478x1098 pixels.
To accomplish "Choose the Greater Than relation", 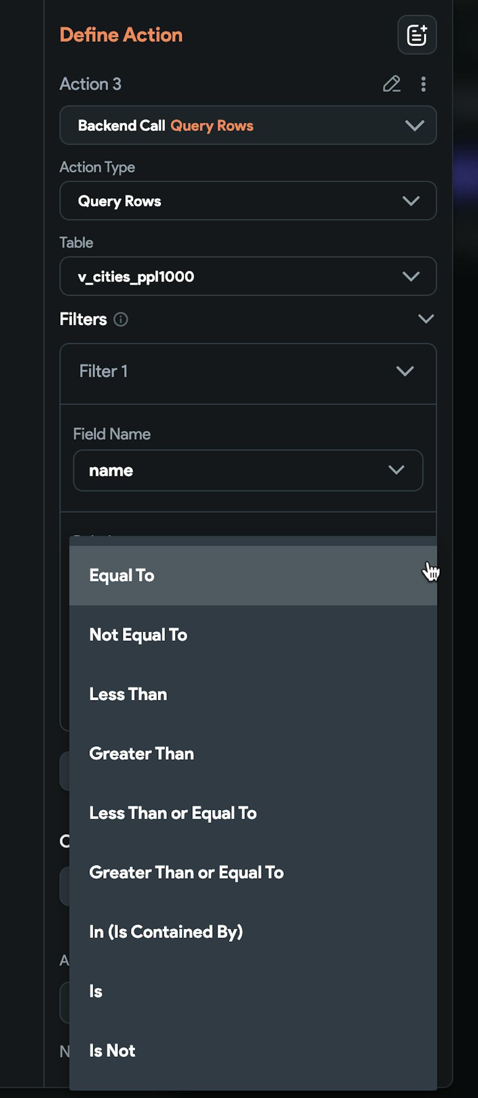I will click(253, 754).
